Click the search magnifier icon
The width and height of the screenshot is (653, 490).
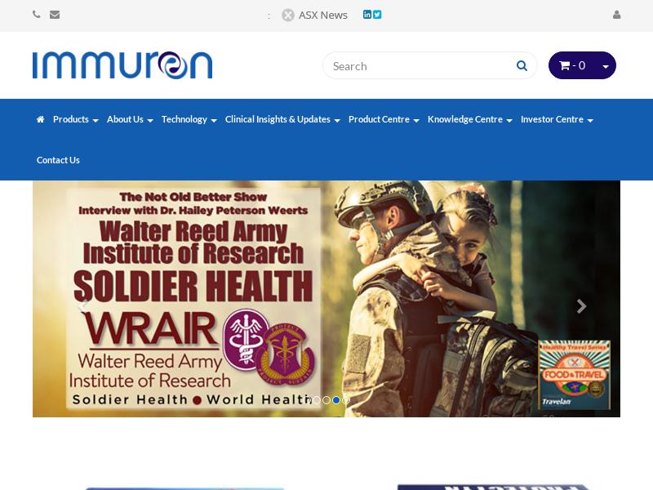point(522,66)
